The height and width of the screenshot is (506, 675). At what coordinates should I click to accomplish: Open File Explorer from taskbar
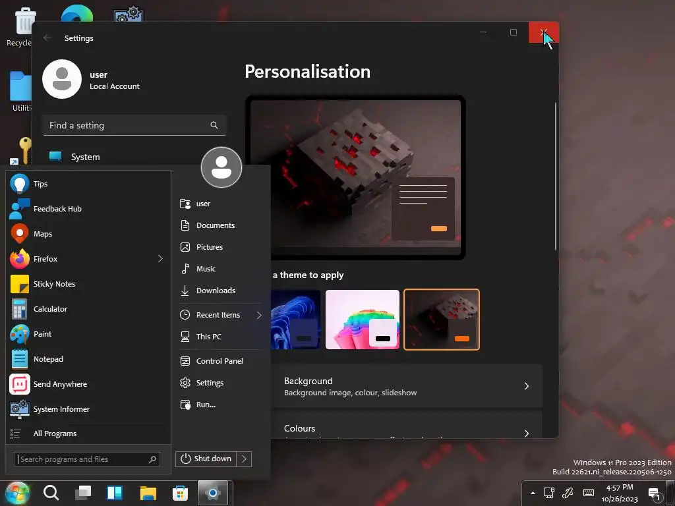[x=148, y=493]
